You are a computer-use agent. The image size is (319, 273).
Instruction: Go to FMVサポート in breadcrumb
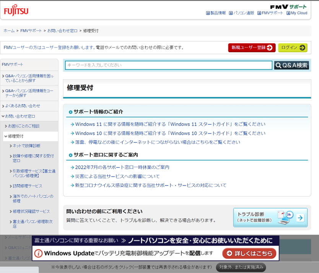click(x=31, y=31)
